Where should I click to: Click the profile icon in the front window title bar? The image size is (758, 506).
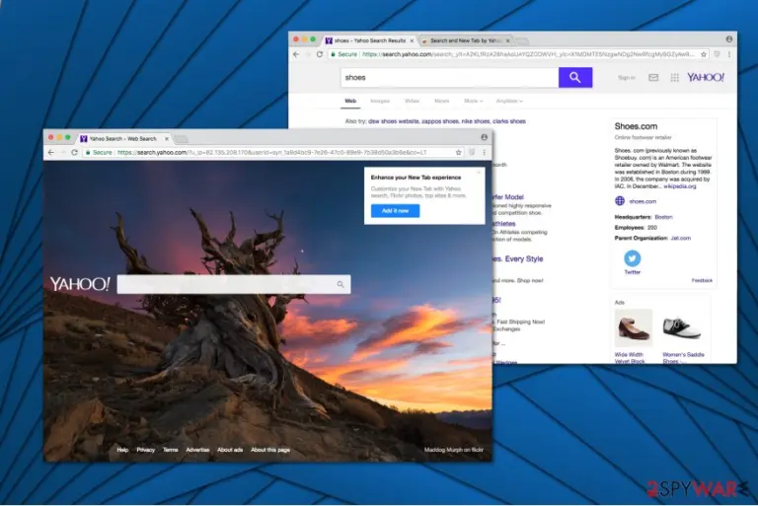point(484,137)
